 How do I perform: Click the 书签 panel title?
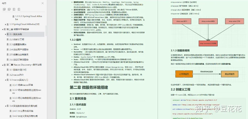pyautogui.click(x=4, y=3)
